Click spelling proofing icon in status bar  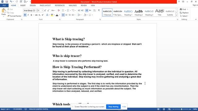(26, 109)
